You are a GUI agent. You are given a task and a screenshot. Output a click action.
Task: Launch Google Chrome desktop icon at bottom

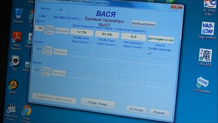click(x=26, y=114)
